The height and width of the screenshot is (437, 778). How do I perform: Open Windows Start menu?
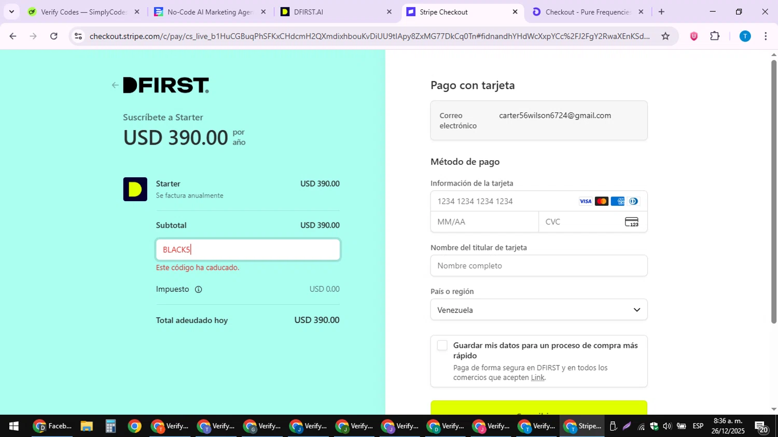14,426
